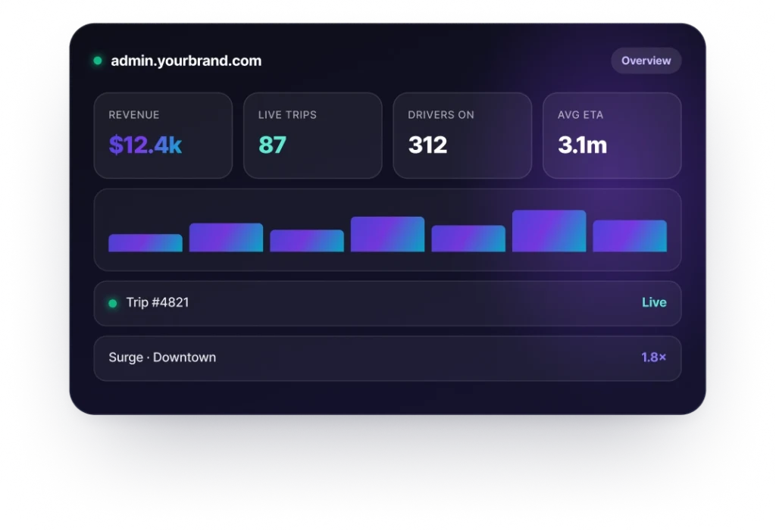Click the Overview pill button
The width and height of the screenshot is (776, 531).
[646, 61]
